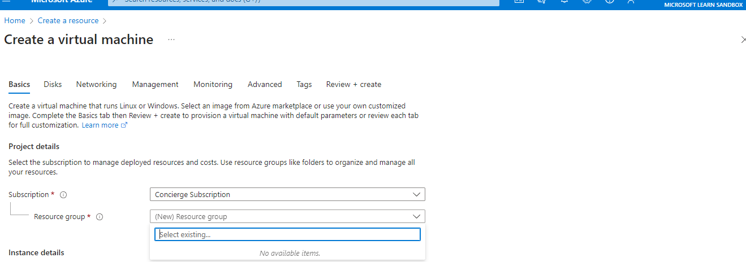This screenshot has width=746, height=262.
Task: Click the Create a virtual machine title
Action: coord(79,40)
